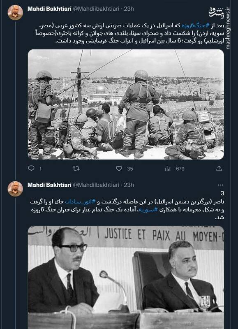
Task: Open the three-dot menu on second tweet
Action: (221, 185)
